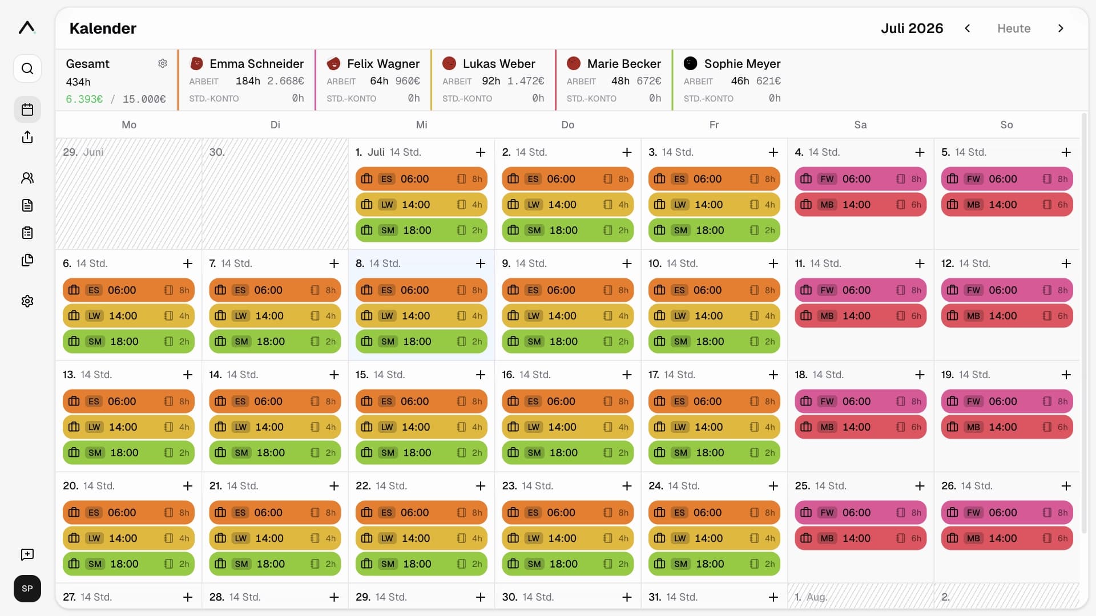Select the calendar icon in sidebar
1096x616 pixels.
27,110
